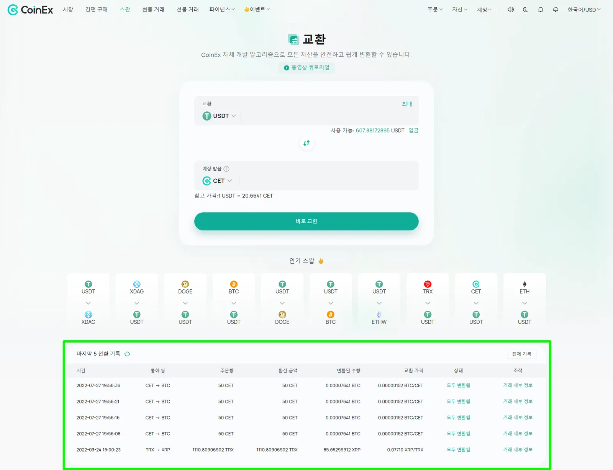Open the announcements speaker icon
This screenshot has height=470, width=613.
tap(510, 10)
